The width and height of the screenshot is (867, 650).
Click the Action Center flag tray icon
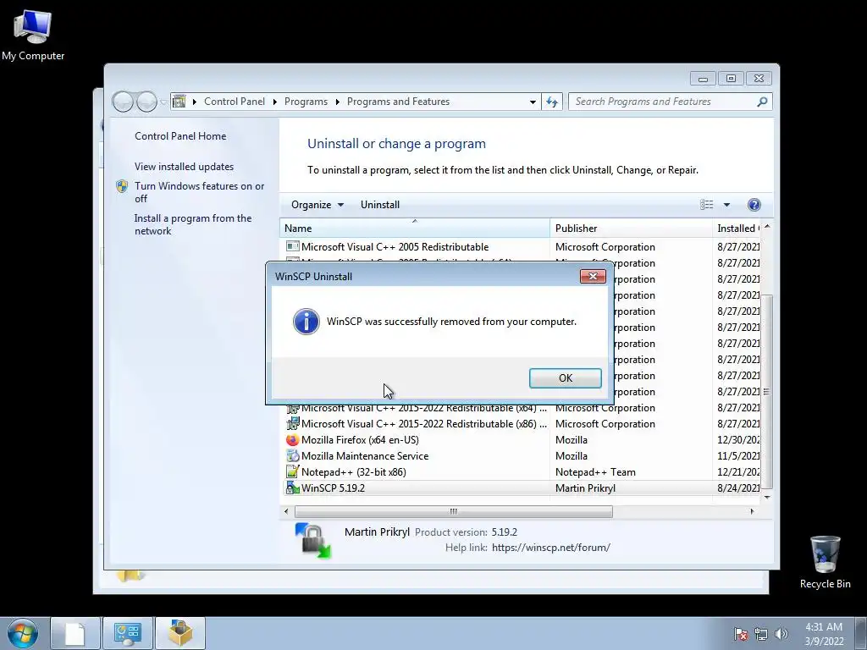tap(741, 634)
